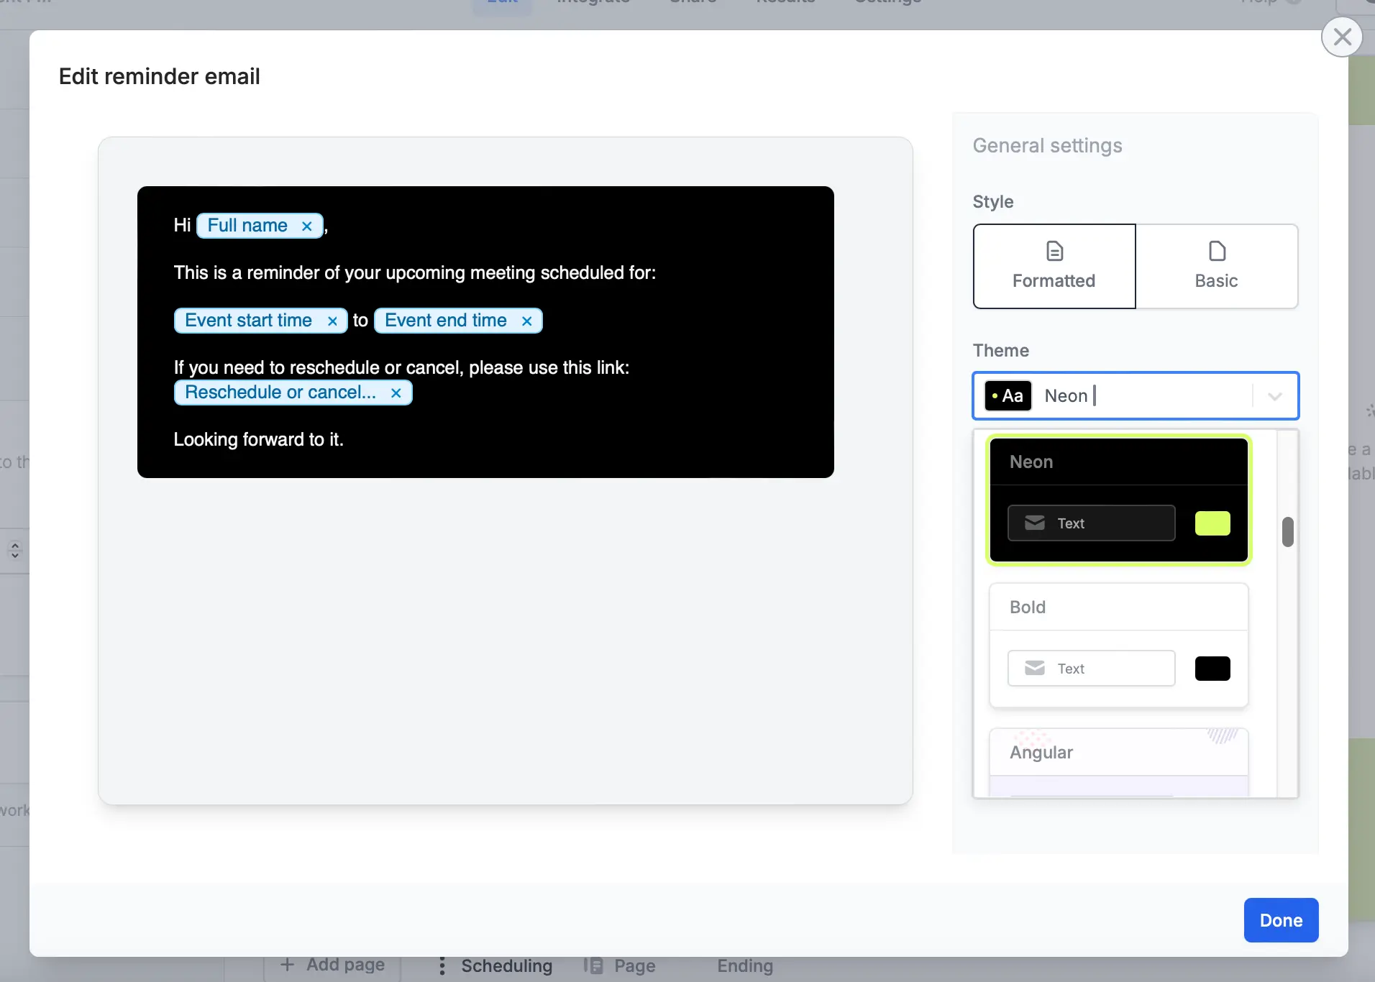This screenshot has height=982, width=1375.
Task: Click the Aa theme preview icon
Action: coord(1008,395)
